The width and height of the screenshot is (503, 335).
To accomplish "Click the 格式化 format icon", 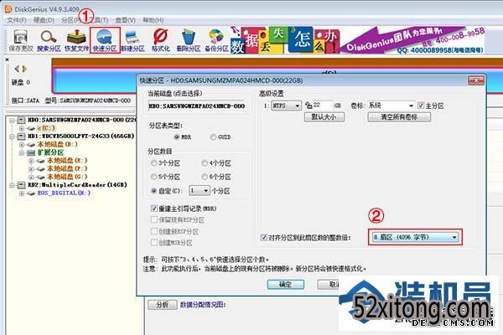I will point(160,41).
